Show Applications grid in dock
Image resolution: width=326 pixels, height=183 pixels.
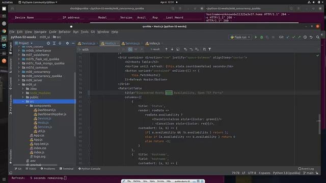[x=4, y=179]
